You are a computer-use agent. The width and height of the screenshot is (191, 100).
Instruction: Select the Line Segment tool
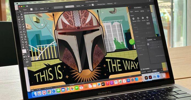(x=23, y=22)
